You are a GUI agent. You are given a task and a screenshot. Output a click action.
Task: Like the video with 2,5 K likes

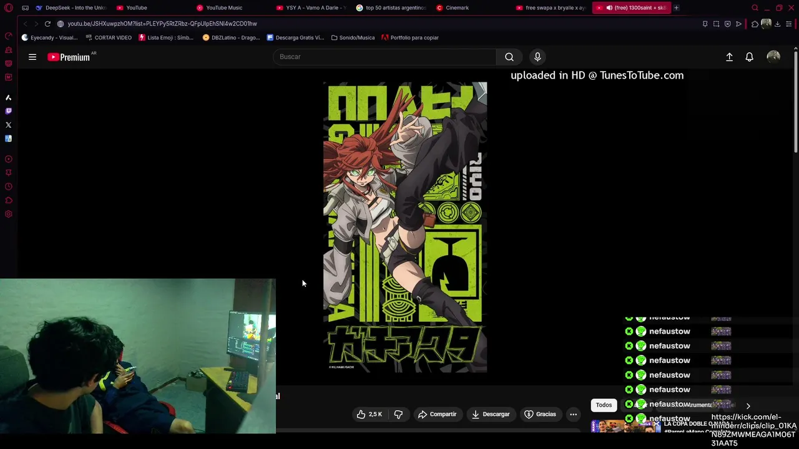pyautogui.click(x=369, y=414)
